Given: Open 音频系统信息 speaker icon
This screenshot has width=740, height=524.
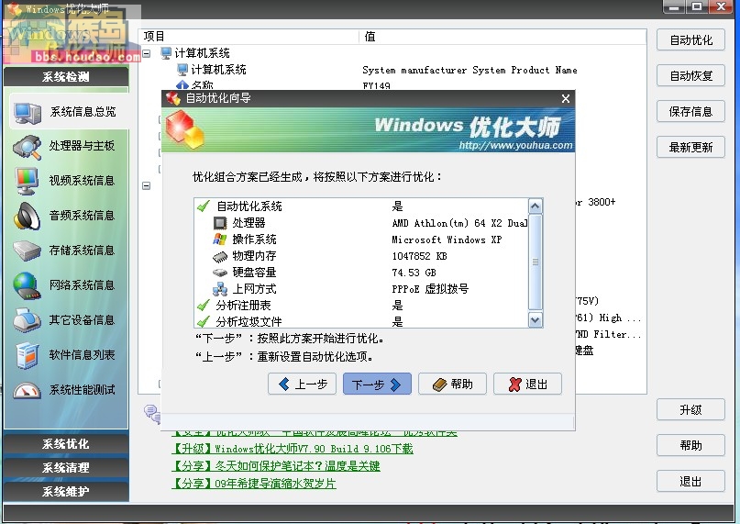Looking at the screenshot, I should (27, 216).
